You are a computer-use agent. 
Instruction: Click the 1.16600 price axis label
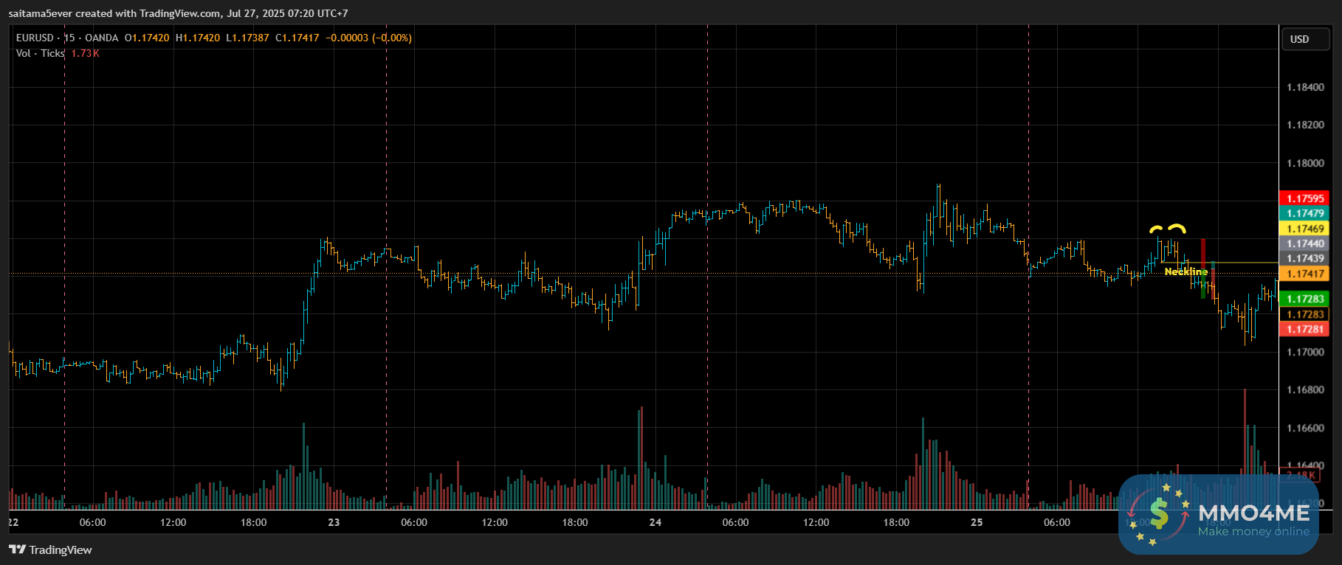point(1305,428)
